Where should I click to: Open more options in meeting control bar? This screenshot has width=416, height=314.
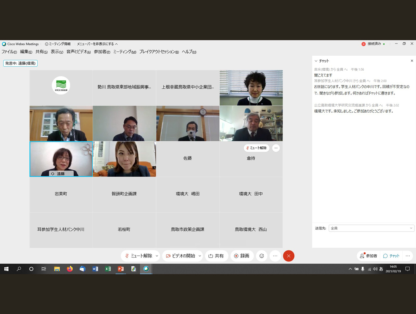[x=275, y=256]
